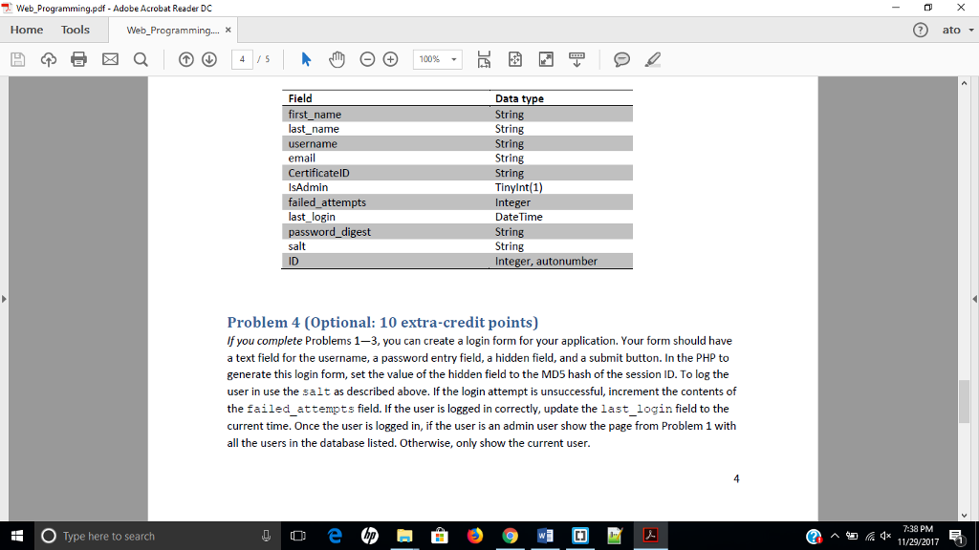Zoom out with minus icon

point(367,59)
